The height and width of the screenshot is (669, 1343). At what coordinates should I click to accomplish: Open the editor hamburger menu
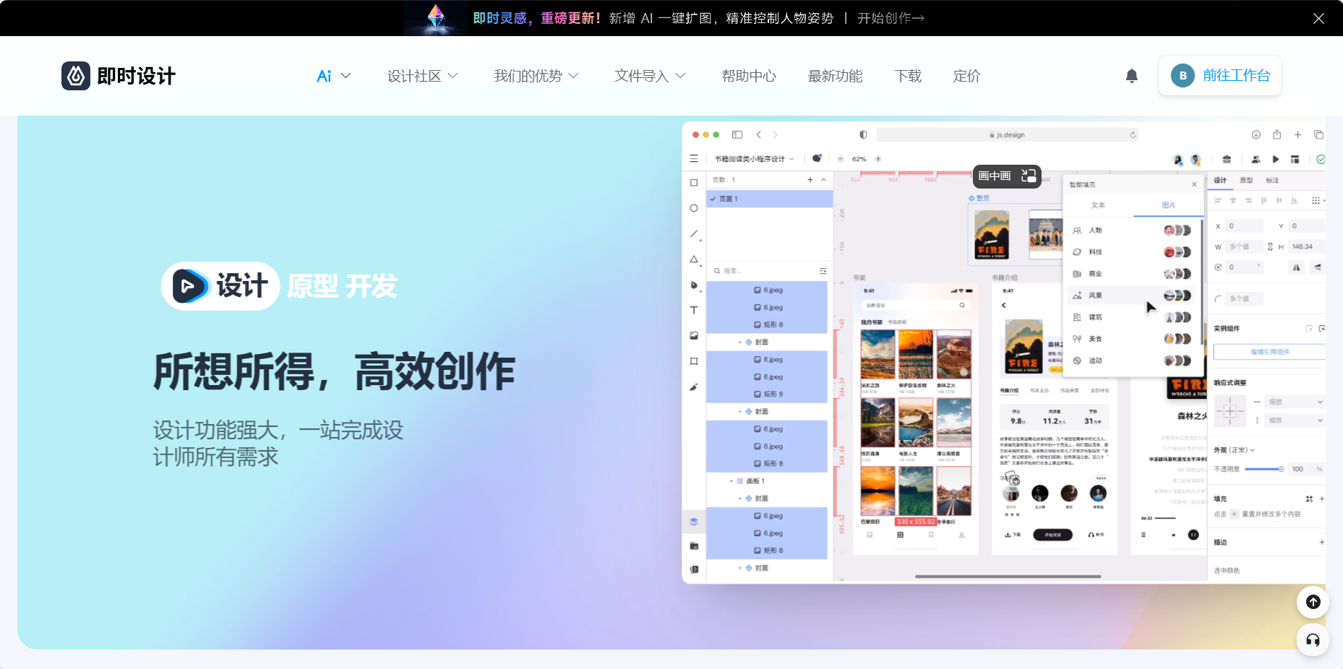point(694,158)
